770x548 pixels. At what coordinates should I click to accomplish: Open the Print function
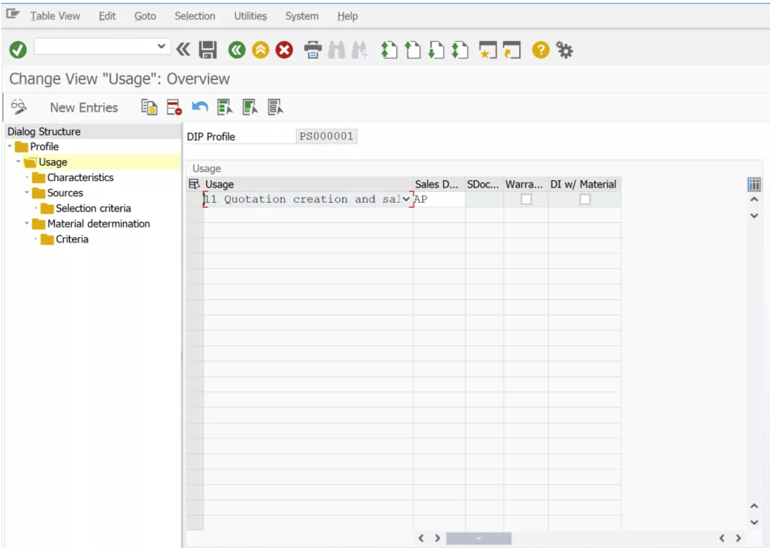coord(311,50)
